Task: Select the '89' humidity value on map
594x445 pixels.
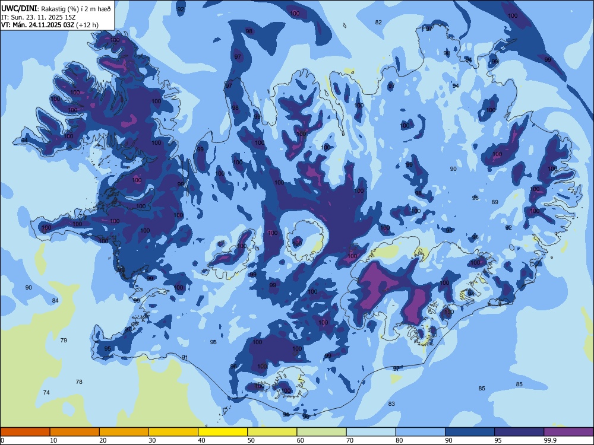Action: (495, 202)
